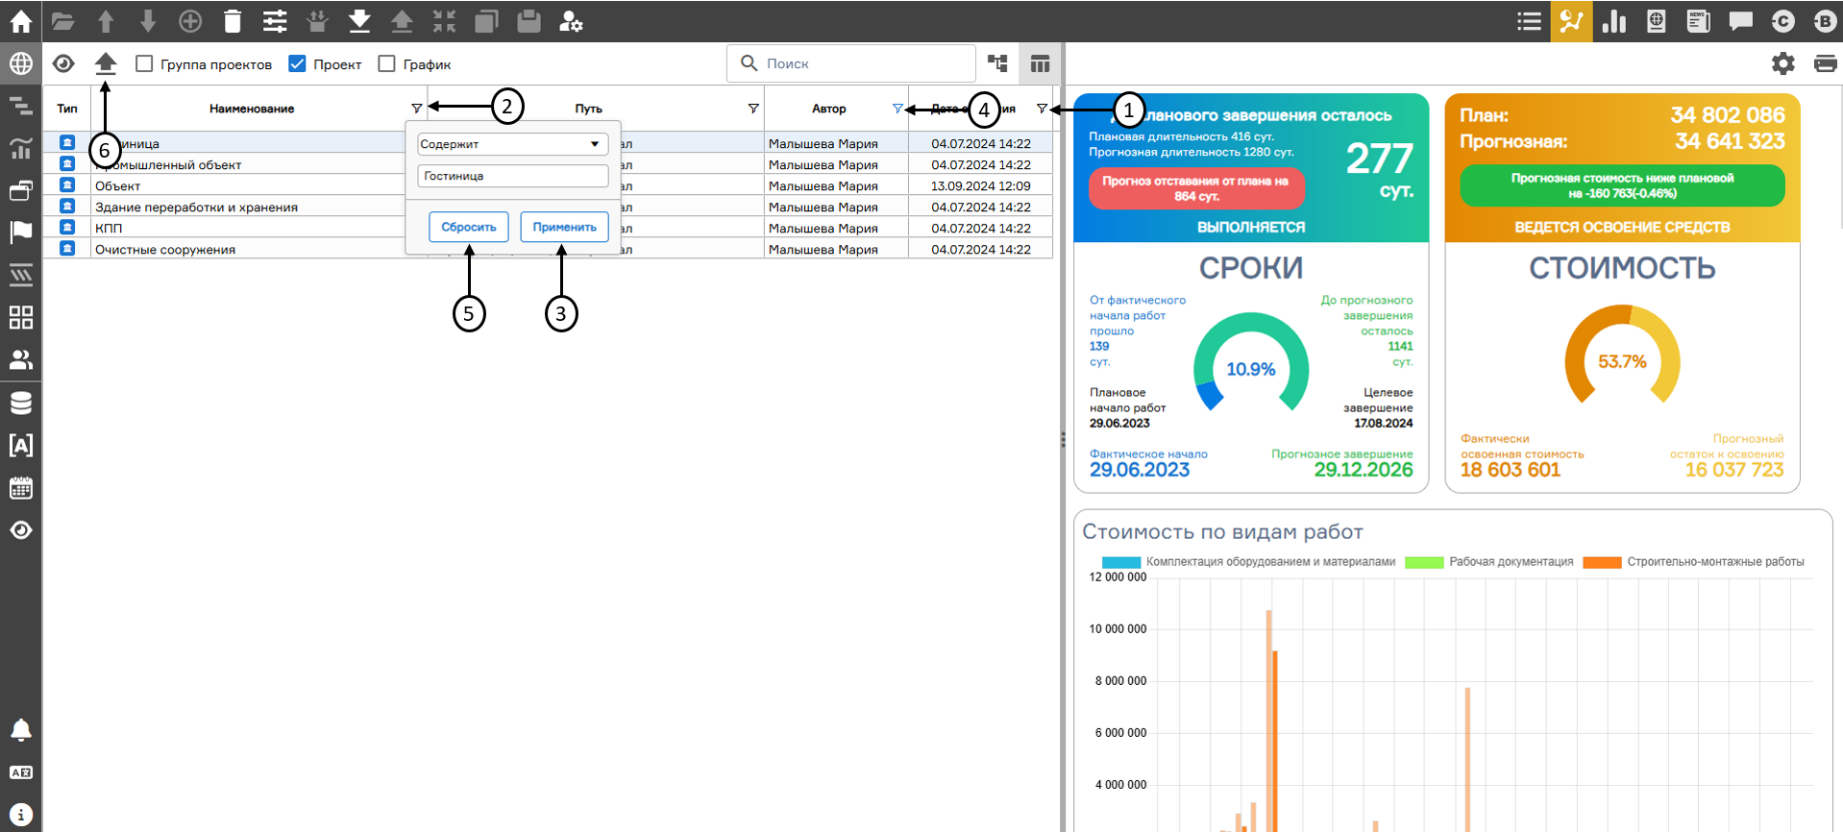Select the analytics dashboard icon highlighted in yellow
Screen dimensions: 1843x832
[1572, 21]
